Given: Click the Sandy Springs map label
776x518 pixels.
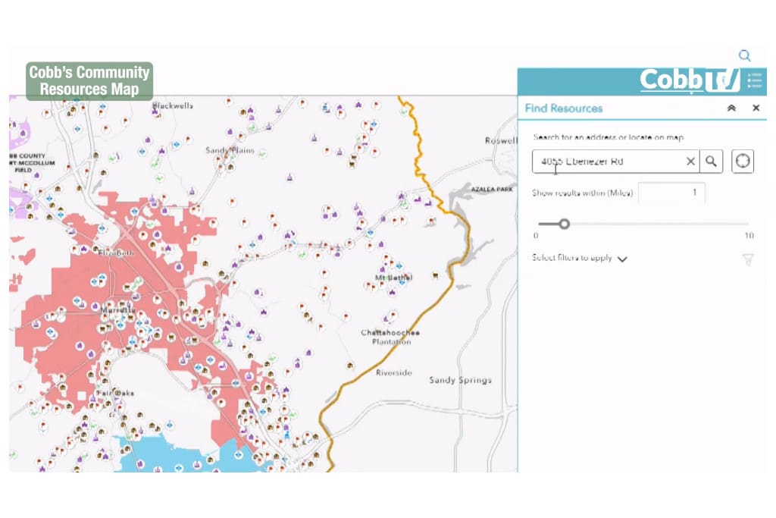Looking at the screenshot, I should [460, 380].
